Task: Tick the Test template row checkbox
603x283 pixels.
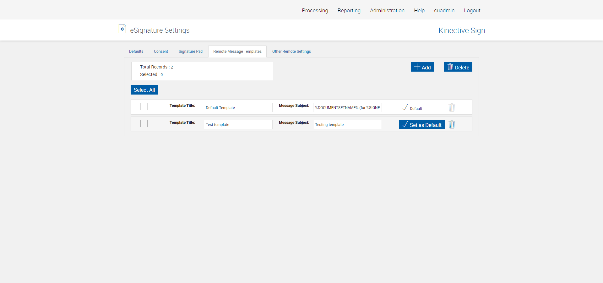Action: [144, 124]
